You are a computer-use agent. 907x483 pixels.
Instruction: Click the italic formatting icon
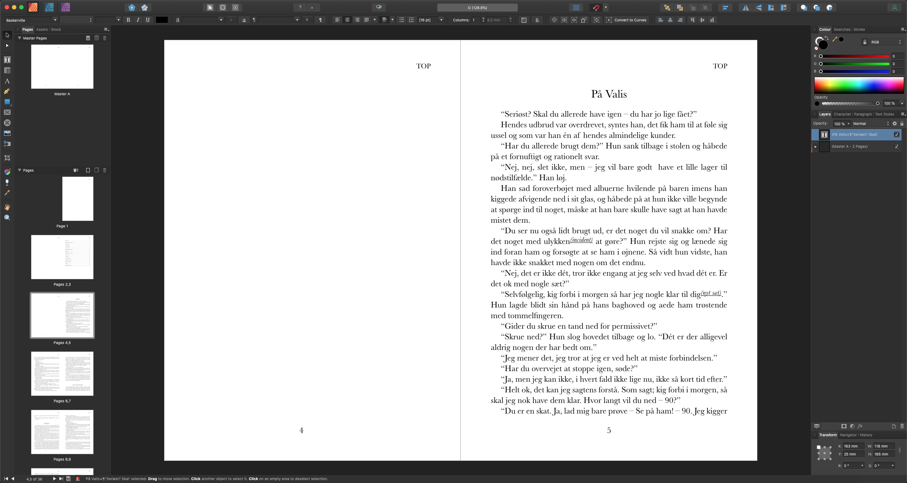tap(137, 20)
